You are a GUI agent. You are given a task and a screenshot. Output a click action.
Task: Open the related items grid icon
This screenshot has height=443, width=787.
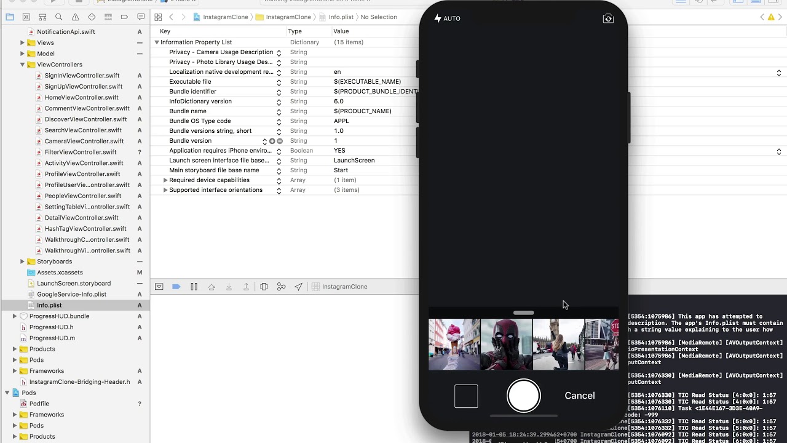(x=158, y=17)
